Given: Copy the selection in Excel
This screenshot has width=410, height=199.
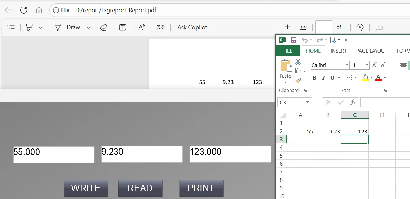Looking at the screenshot, I should (298, 71).
